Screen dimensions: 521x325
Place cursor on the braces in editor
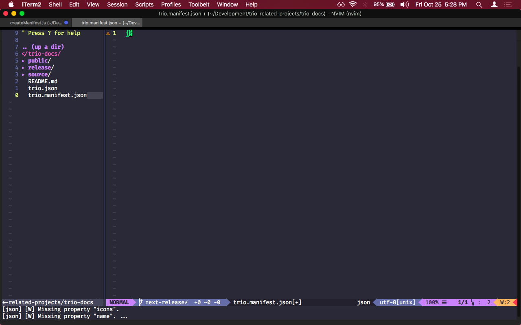[129, 33]
